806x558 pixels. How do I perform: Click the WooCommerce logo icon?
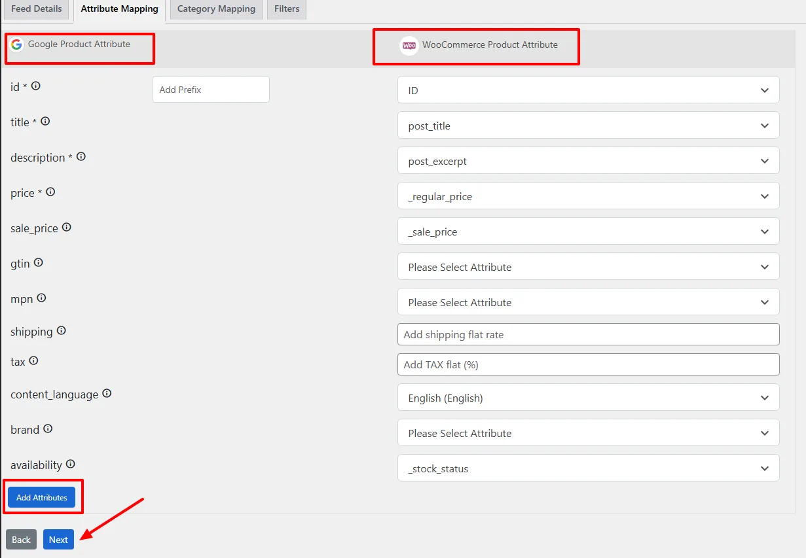pyautogui.click(x=409, y=45)
